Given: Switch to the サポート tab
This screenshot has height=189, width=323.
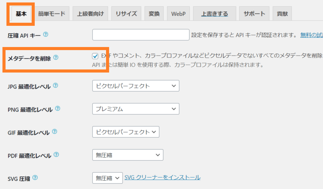Looking at the screenshot, I should tap(254, 14).
